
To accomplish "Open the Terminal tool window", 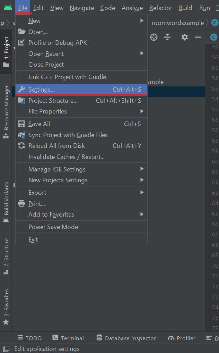I will [68, 338].
